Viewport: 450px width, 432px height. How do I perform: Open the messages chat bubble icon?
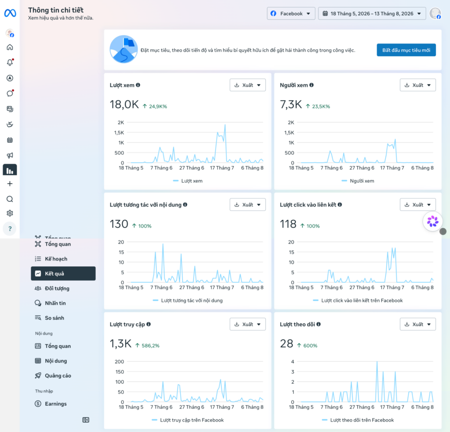point(10,93)
